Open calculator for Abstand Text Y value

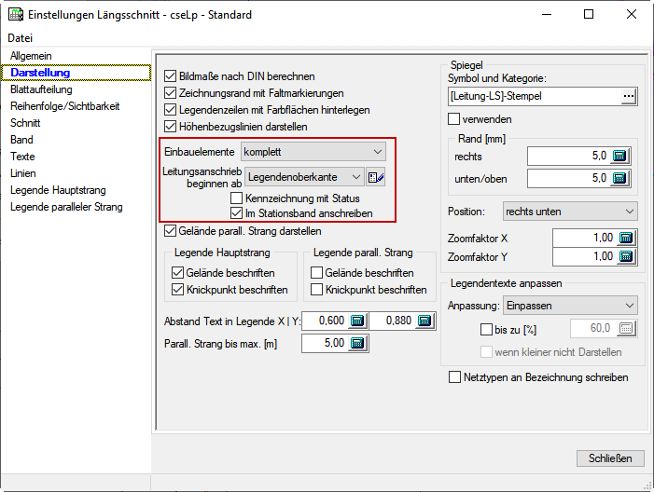[424, 321]
